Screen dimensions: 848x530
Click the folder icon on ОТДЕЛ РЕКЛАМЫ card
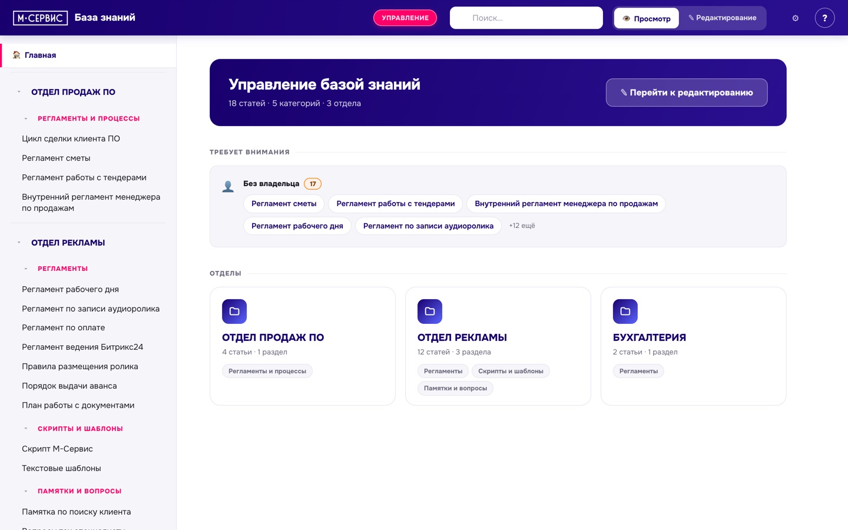click(x=430, y=311)
